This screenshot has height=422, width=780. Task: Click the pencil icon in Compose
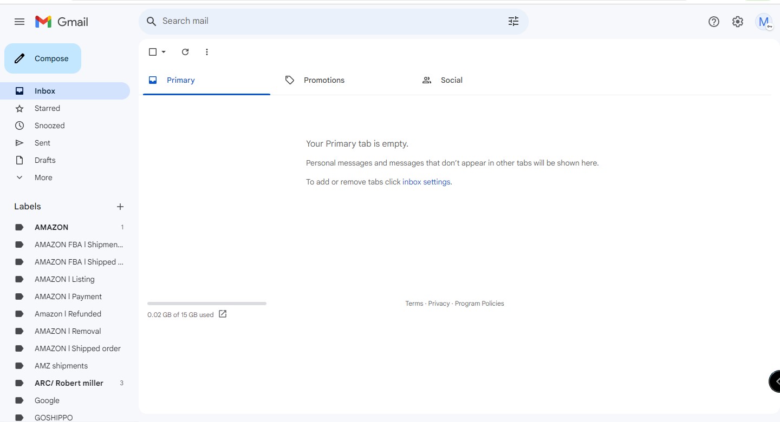19,58
